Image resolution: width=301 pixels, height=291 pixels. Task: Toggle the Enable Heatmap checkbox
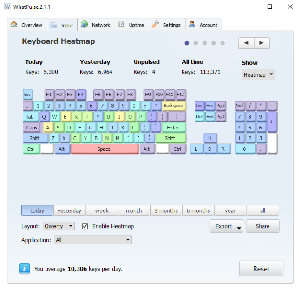(x=85, y=226)
